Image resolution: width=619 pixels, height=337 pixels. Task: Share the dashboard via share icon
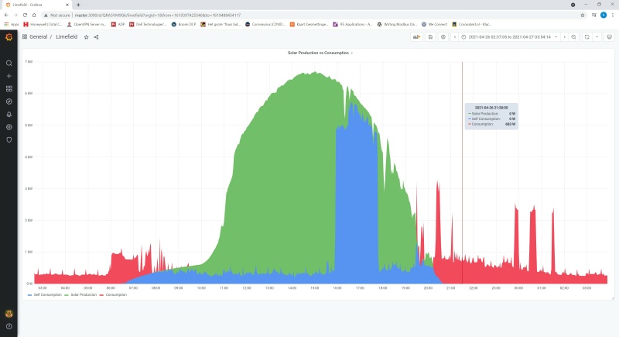pos(96,37)
